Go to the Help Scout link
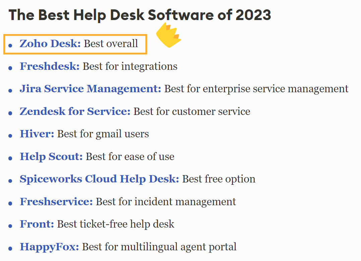 click(x=51, y=156)
